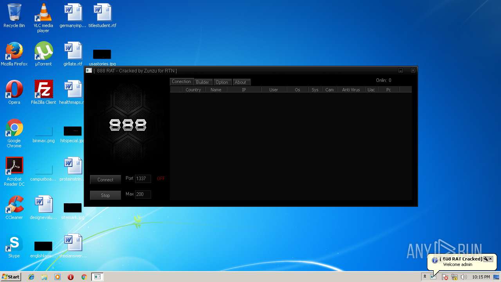Focus the Port input field

coord(143,178)
